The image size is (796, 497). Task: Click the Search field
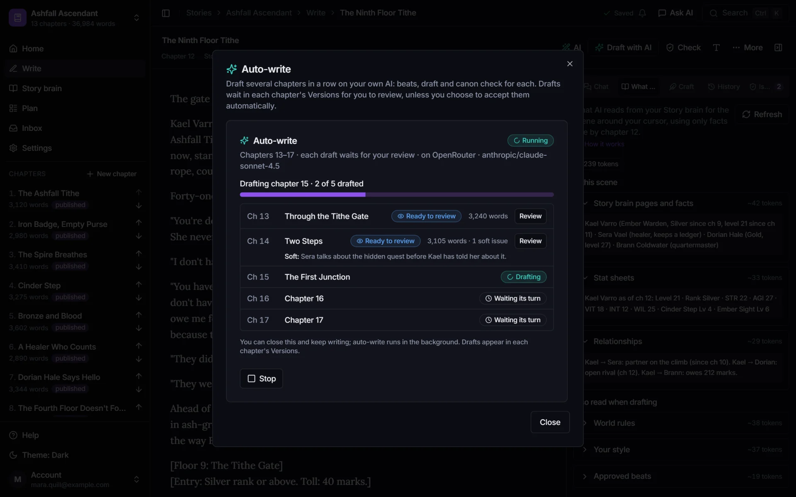click(x=745, y=13)
